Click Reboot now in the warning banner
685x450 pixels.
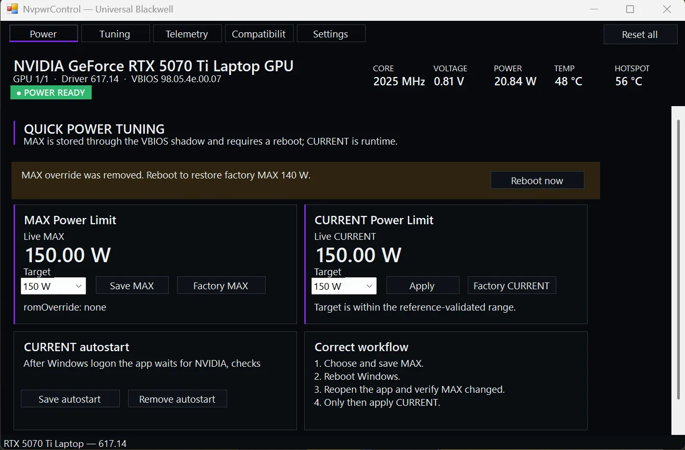point(537,181)
